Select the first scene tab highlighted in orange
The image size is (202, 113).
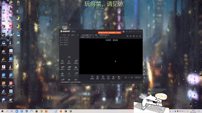coord(64,35)
